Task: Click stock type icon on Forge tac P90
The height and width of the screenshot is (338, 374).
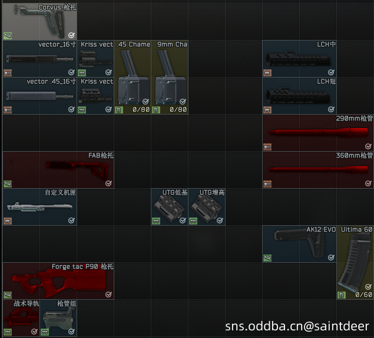Action: click(8, 295)
